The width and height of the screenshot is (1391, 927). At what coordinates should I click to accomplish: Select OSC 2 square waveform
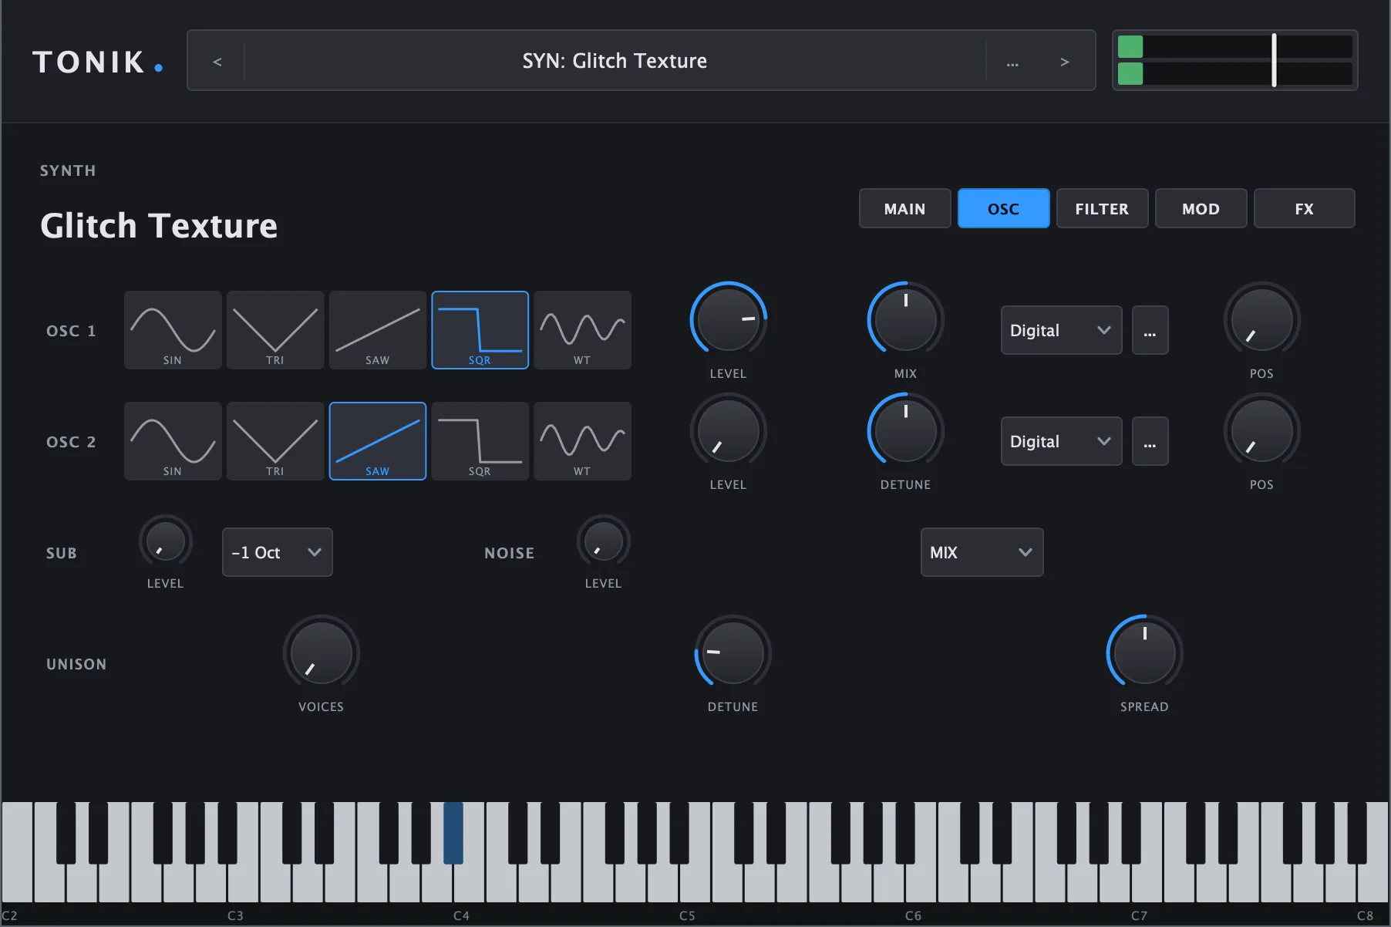coord(480,441)
